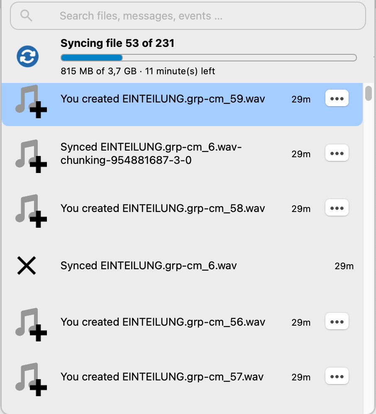Click music note icon for grp-cm_57.wav
376x414 pixels.
pos(31,378)
